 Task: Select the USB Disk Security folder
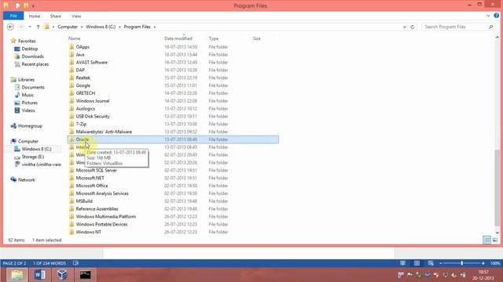point(93,117)
